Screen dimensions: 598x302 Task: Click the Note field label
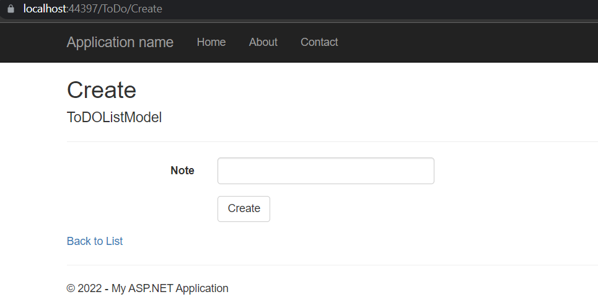tap(182, 171)
